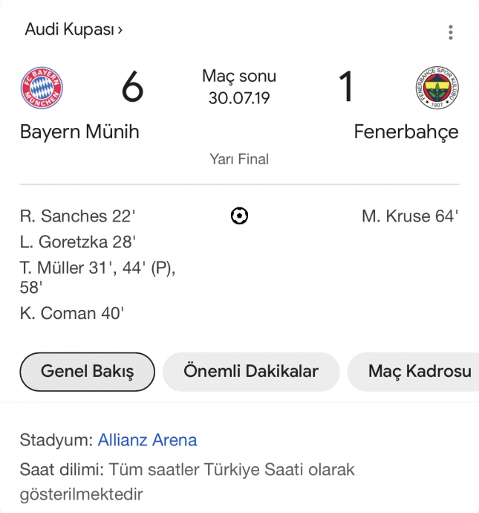Select the R. Sanches 22' goal entry
Image resolution: width=479 pixels, height=513 pixels.
(x=78, y=216)
